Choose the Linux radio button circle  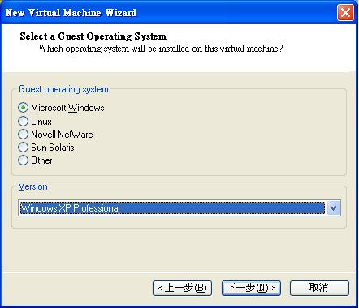(x=24, y=122)
